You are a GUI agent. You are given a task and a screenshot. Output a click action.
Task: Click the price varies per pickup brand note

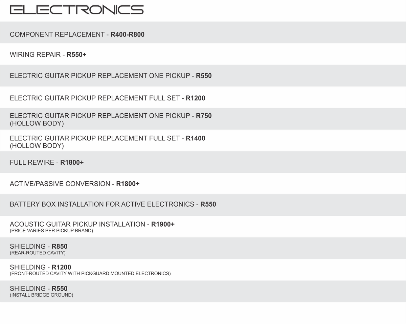pyautogui.click(x=51, y=231)
